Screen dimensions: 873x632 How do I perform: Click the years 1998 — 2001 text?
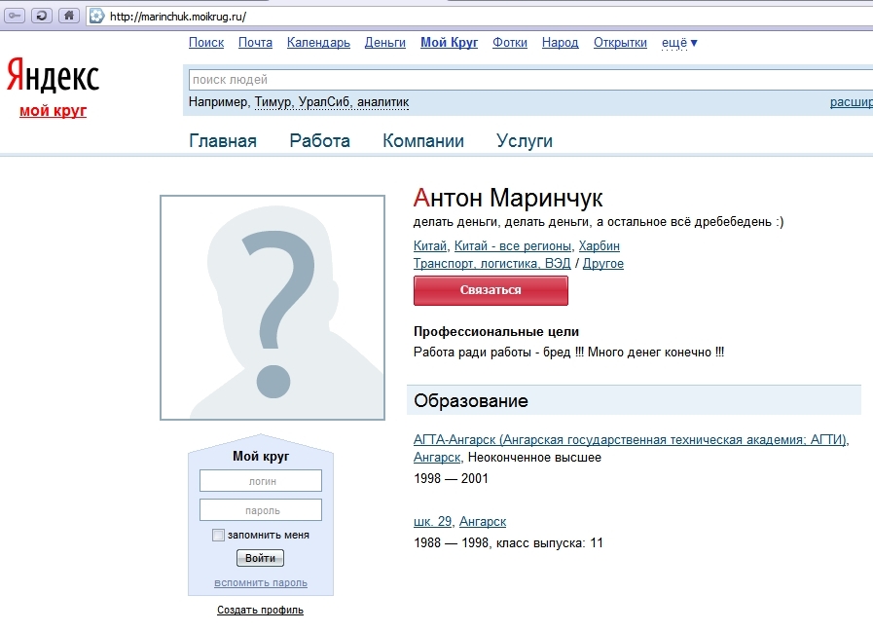tap(451, 479)
